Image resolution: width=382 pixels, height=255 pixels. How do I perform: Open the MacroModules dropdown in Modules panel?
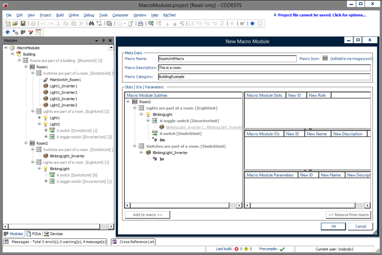(111, 48)
